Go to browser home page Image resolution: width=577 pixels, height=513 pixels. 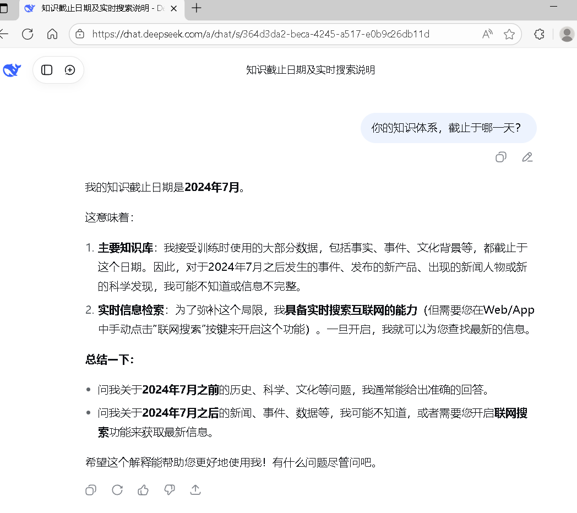coord(52,34)
